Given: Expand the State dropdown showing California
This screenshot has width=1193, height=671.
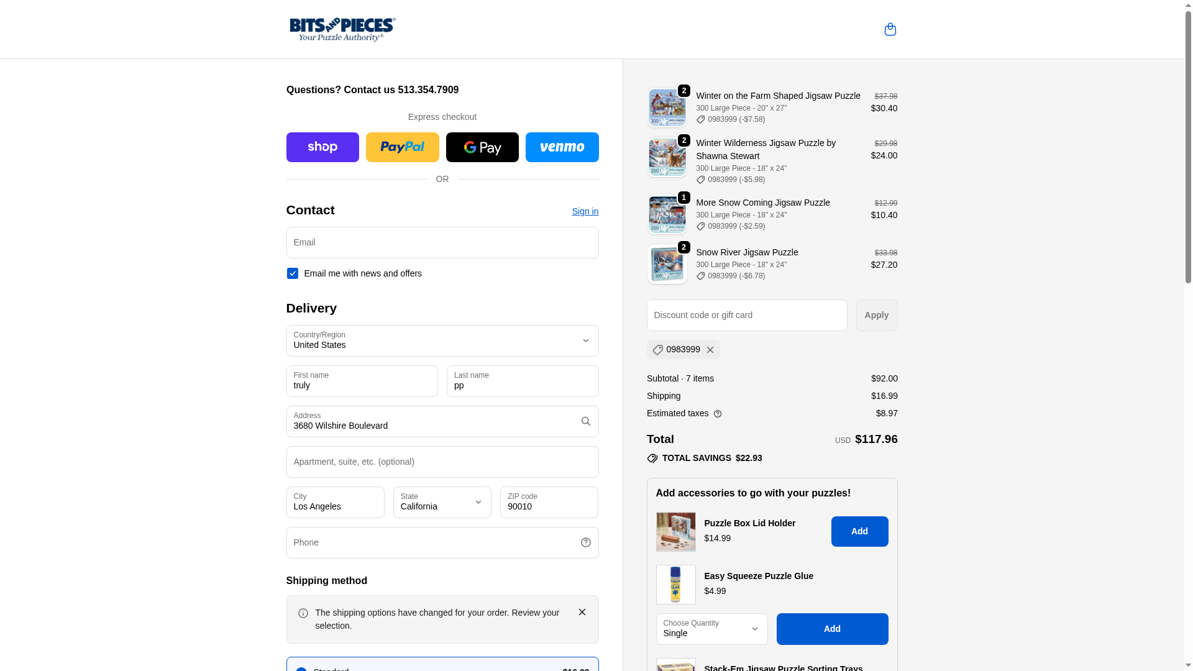Looking at the screenshot, I should tap(442, 502).
